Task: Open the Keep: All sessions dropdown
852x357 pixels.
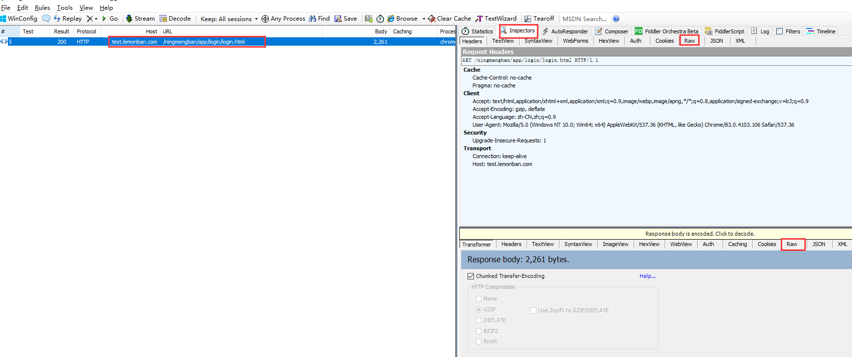Action: 229,19
